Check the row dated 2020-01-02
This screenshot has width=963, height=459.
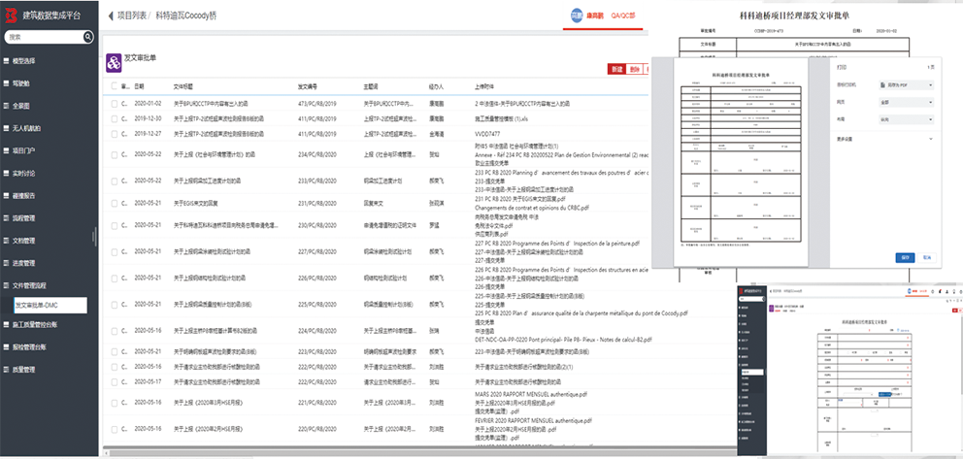coord(114,102)
